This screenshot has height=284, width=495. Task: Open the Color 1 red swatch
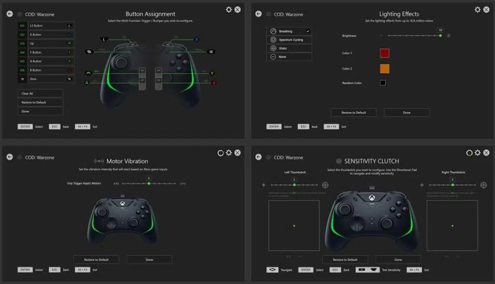(x=384, y=53)
